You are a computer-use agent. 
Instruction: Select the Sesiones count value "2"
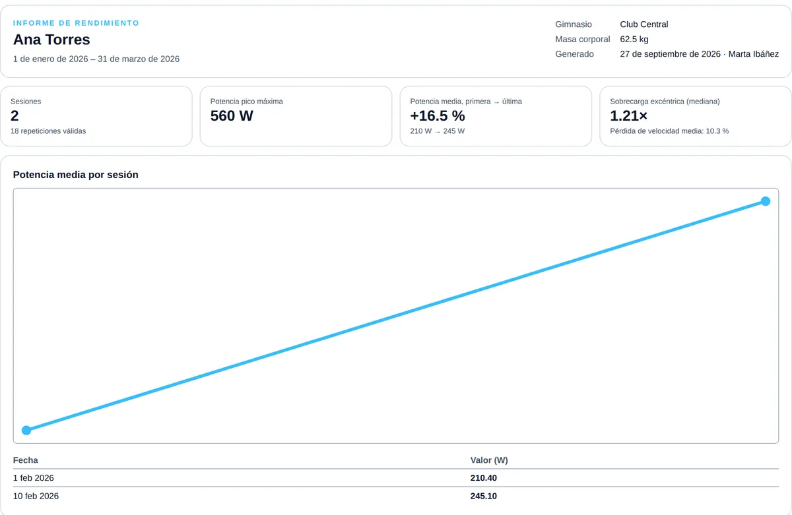click(x=15, y=116)
